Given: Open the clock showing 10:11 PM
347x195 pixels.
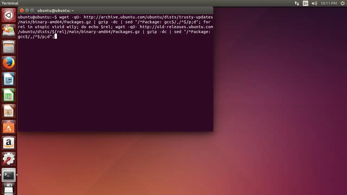Looking at the screenshot, I should tap(329, 3).
